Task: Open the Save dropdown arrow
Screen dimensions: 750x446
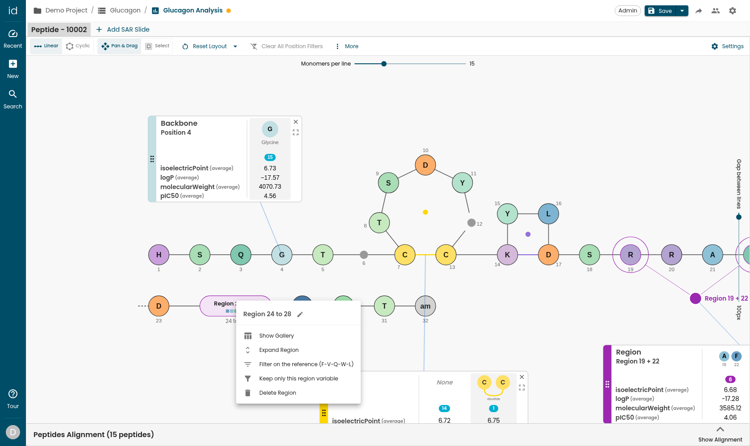Action: [682, 11]
